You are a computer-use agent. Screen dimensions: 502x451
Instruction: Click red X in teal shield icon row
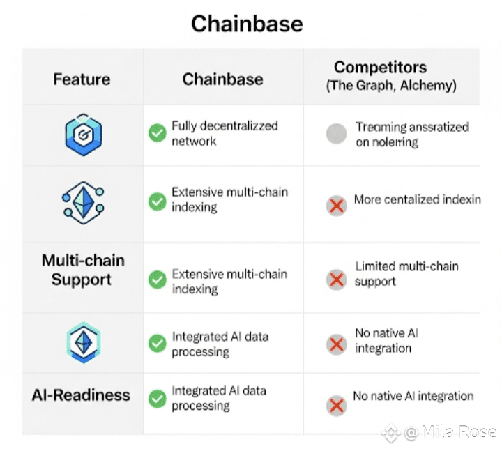coord(337,345)
